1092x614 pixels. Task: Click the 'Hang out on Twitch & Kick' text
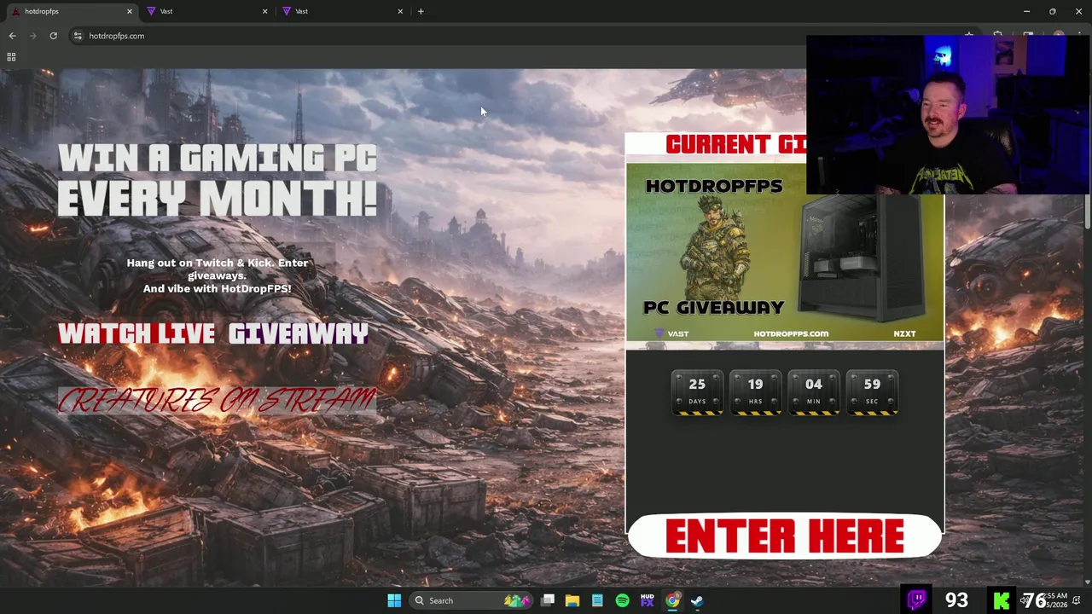pyautogui.click(x=218, y=275)
